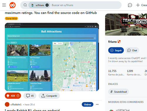Click the 11.755 post karma value
The height and width of the screenshot is (111, 147).
tap(112, 71)
